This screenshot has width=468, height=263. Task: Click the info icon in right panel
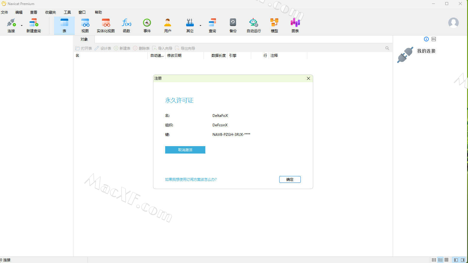click(x=426, y=39)
